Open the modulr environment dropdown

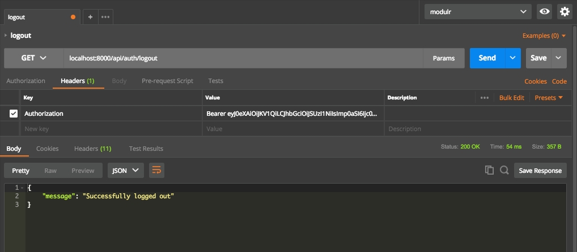[478, 11]
